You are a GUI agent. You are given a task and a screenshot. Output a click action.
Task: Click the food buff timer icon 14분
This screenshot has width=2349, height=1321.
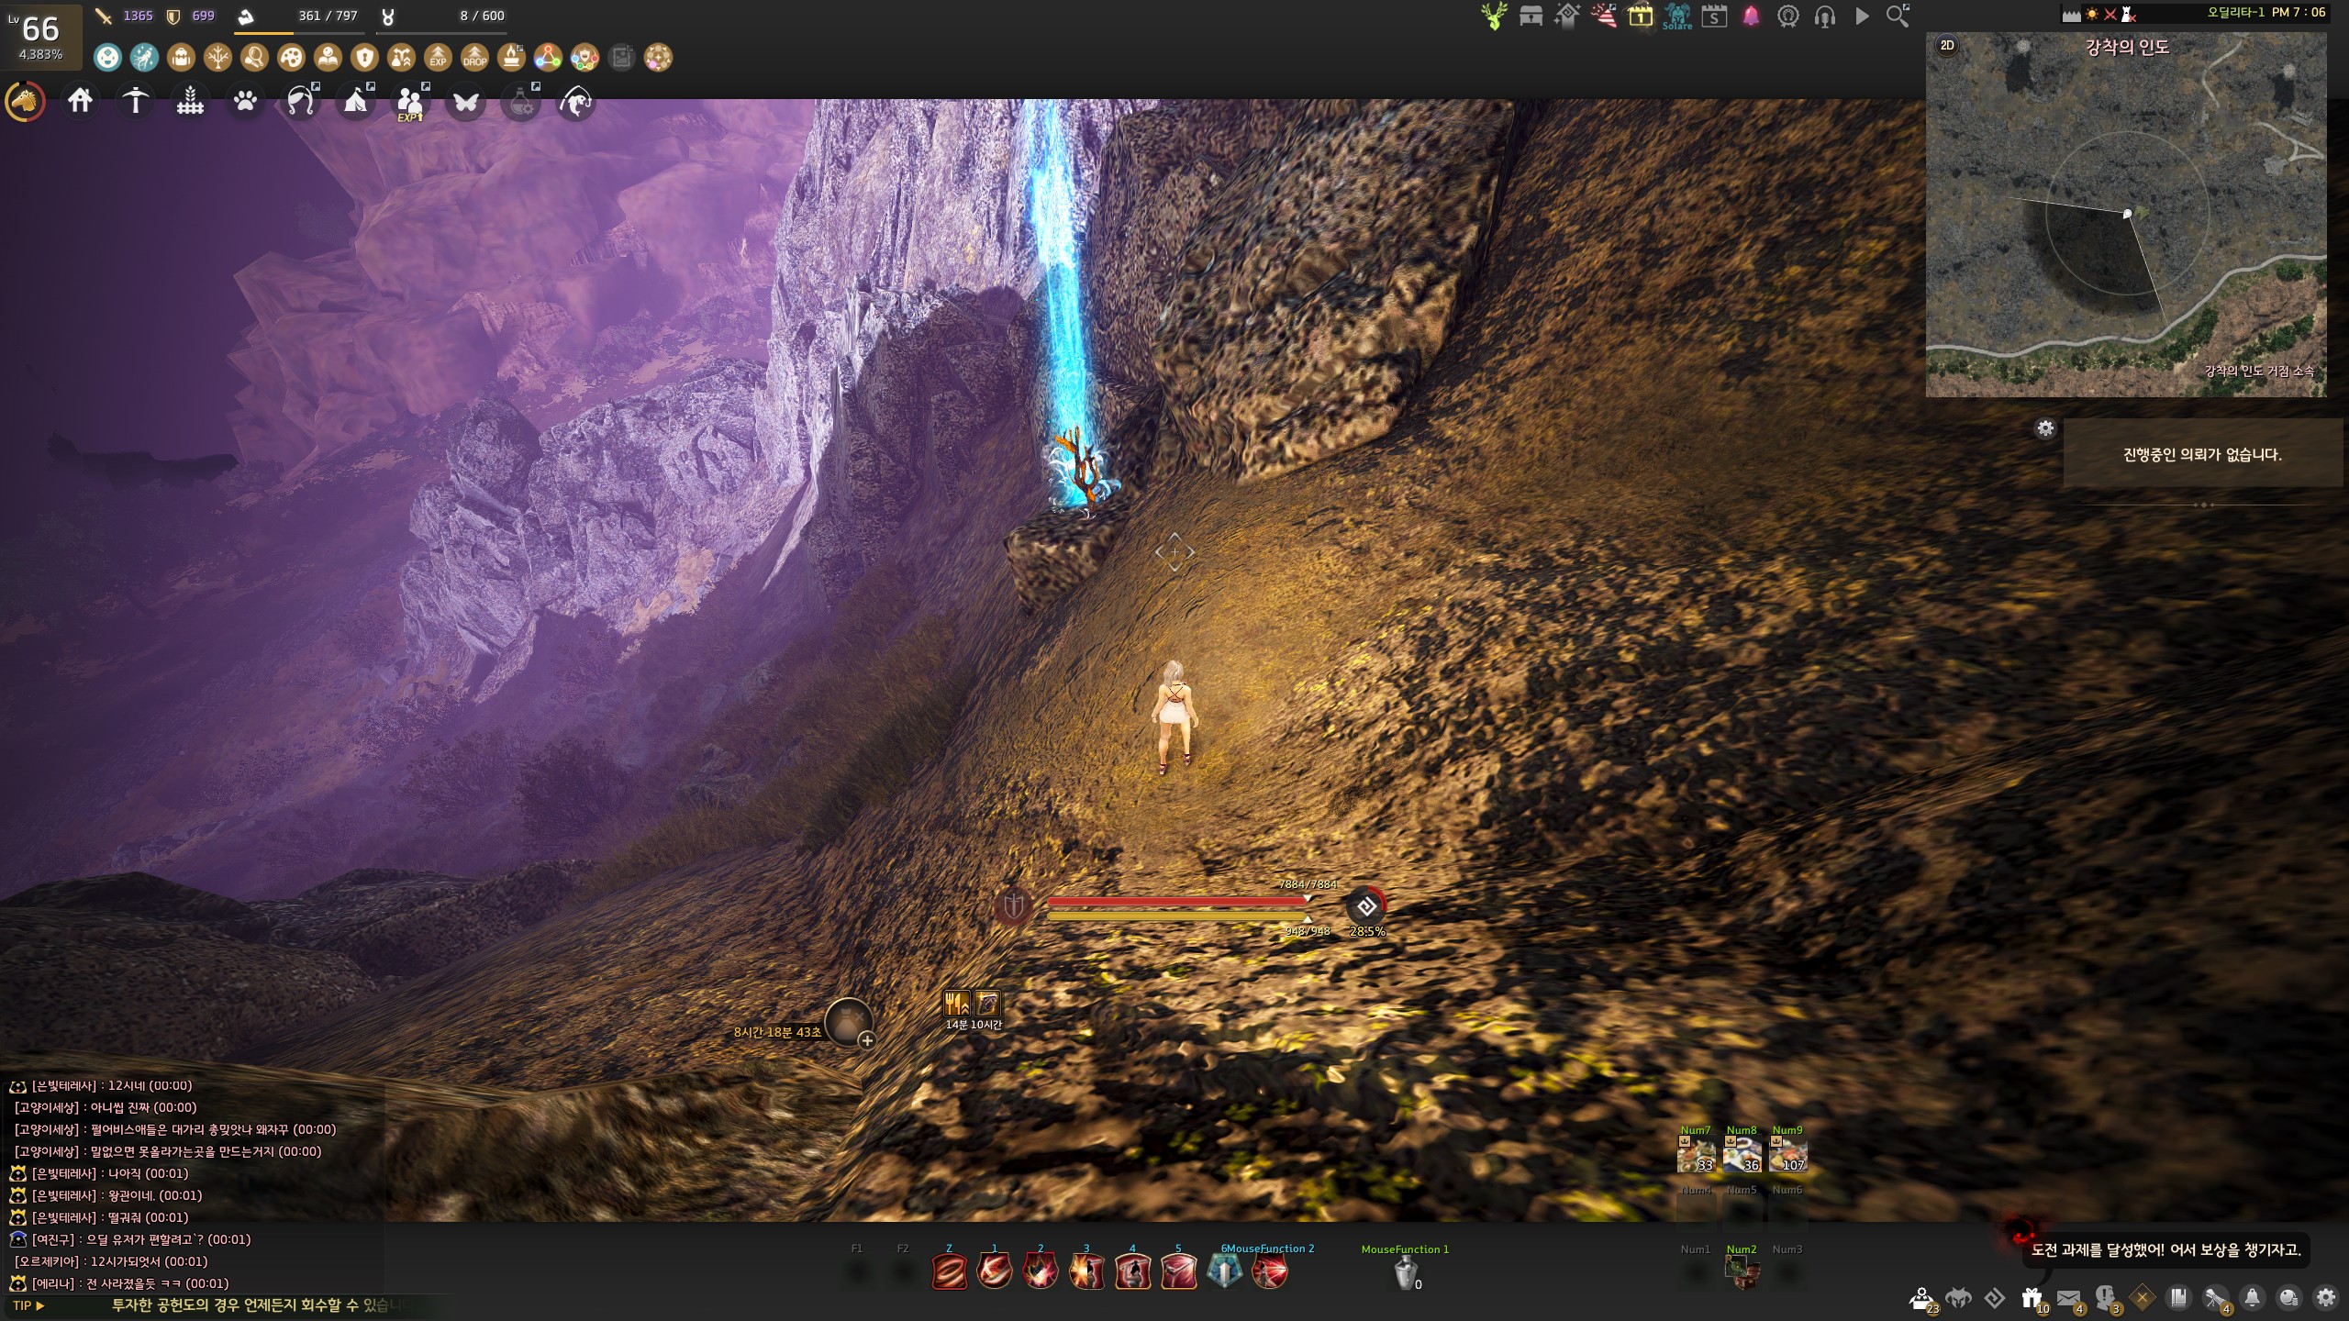pos(956,1004)
